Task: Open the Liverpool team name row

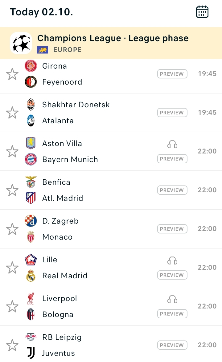Action: point(60,298)
